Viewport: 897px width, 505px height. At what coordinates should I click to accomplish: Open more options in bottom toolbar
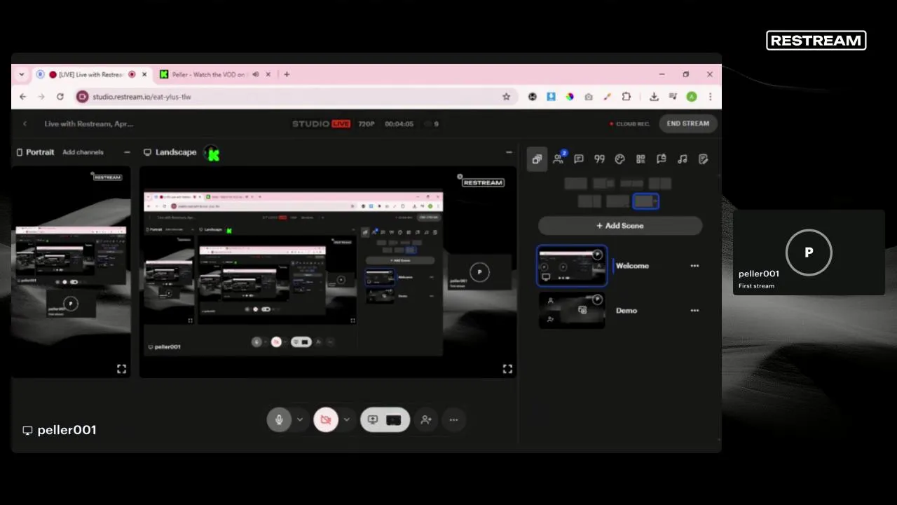[x=453, y=419]
